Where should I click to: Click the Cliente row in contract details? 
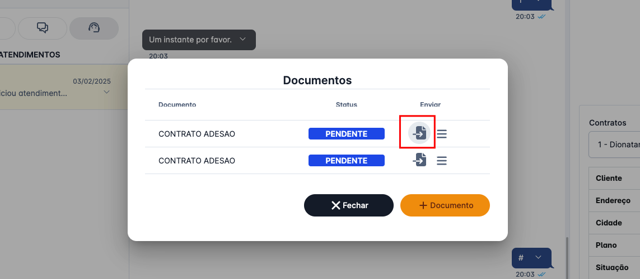coord(609,178)
